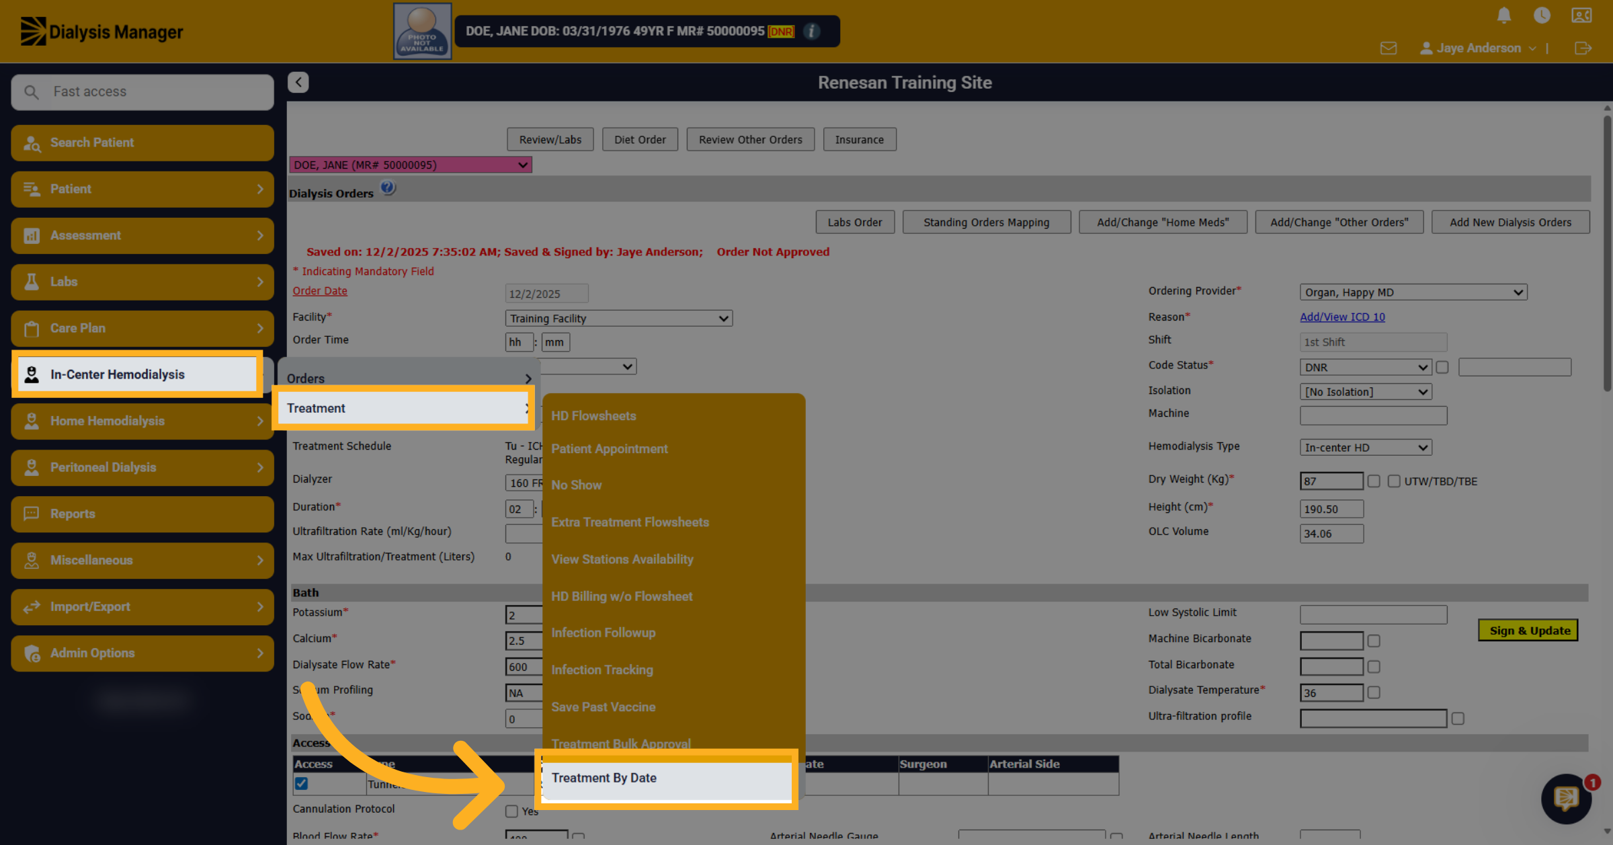Open the chat support bubble icon
The width and height of the screenshot is (1613, 845).
click(x=1567, y=798)
